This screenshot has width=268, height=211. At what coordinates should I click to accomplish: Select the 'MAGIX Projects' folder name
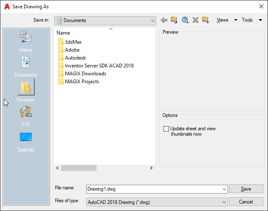tap(82, 82)
